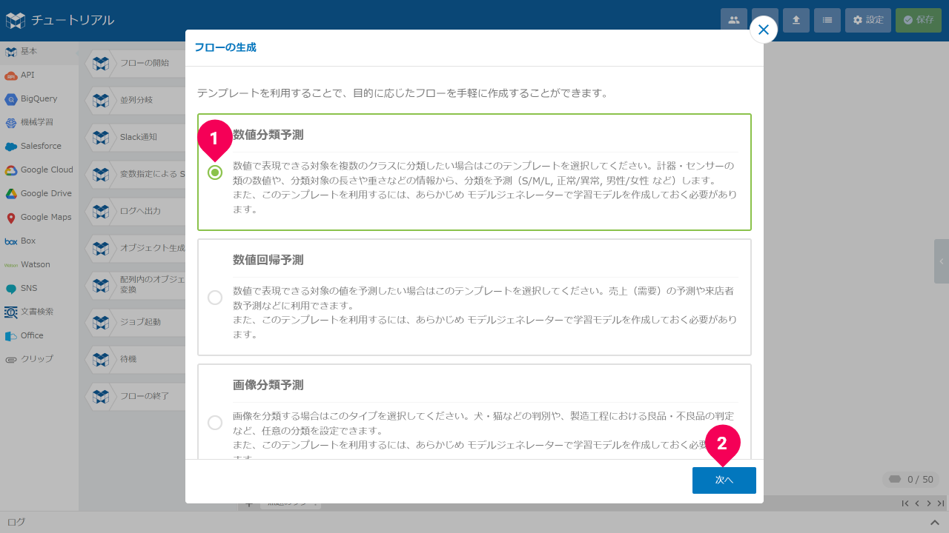Click the 数値回帰予測 heading text

(268, 261)
